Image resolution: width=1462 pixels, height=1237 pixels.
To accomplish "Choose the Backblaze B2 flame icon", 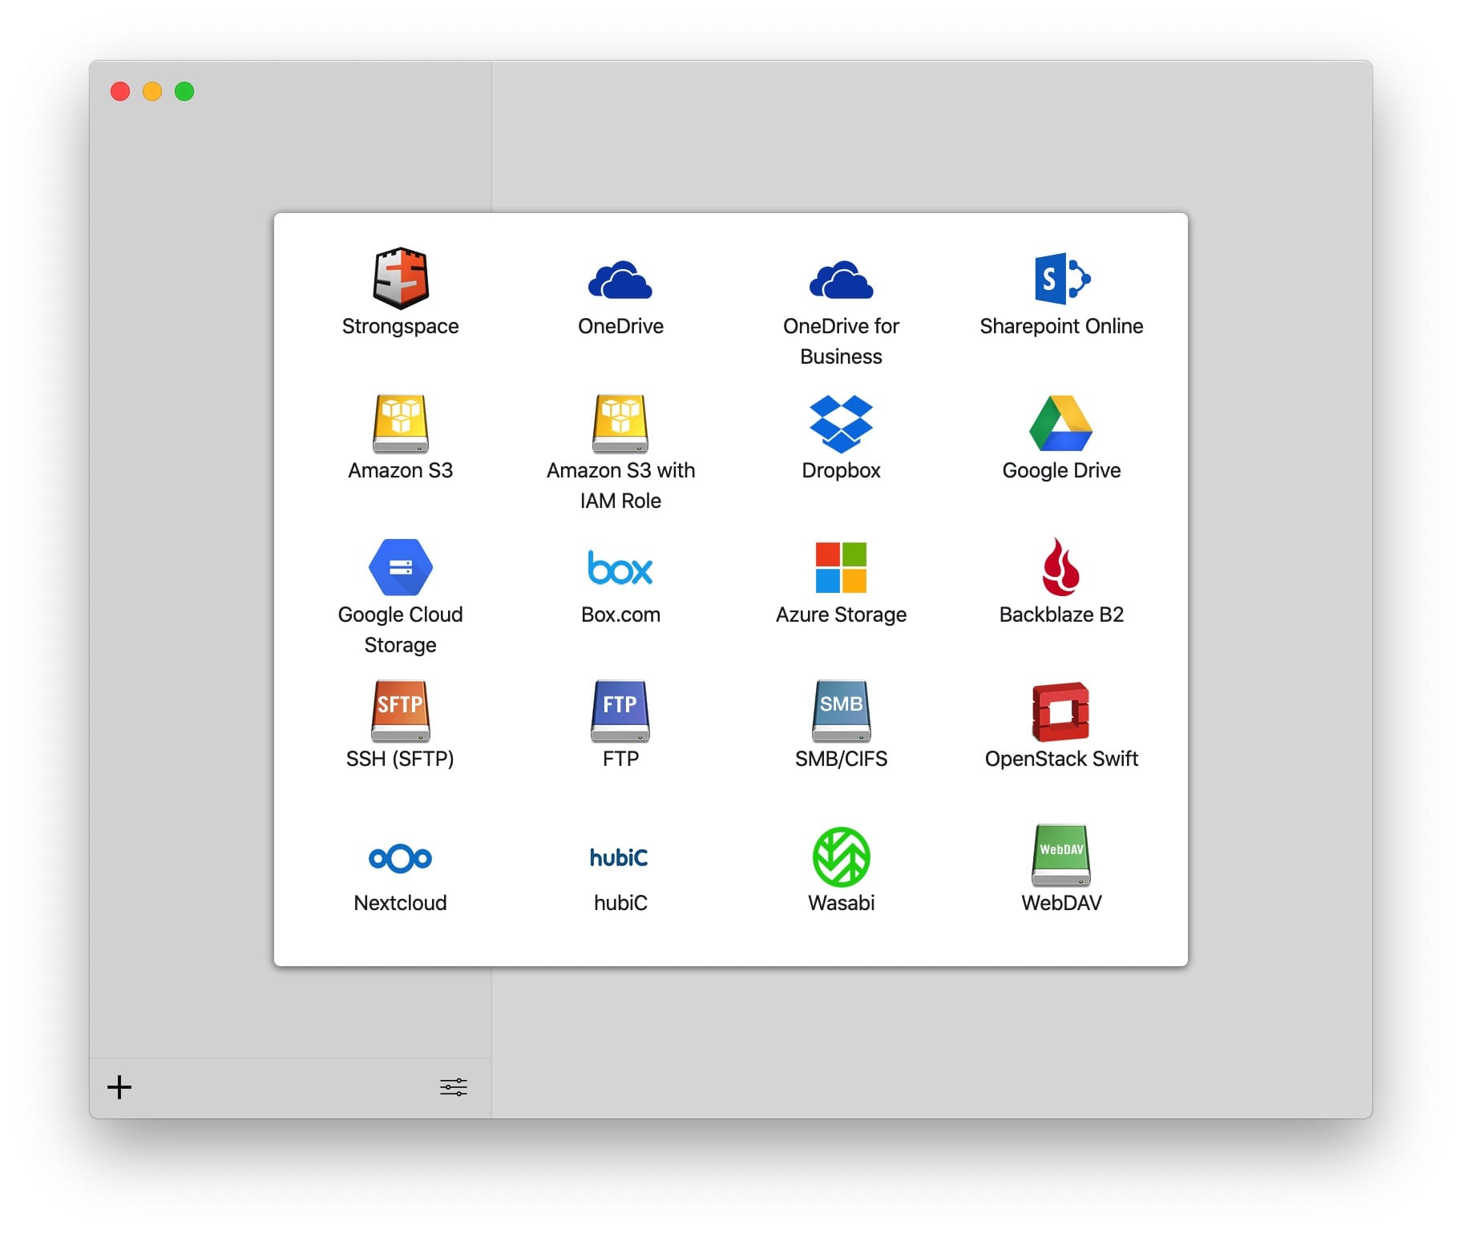I will click(x=1061, y=567).
